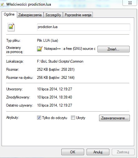The width and height of the screenshot is (138, 158).
Task: Click the 'Zmień...' button
Action: coord(113,49)
